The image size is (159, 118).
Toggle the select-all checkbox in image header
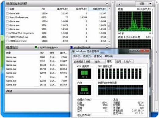pos(7,9)
